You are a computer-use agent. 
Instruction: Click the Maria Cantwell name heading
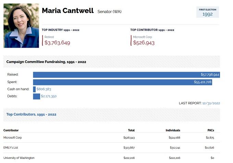(x=68, y=11)
